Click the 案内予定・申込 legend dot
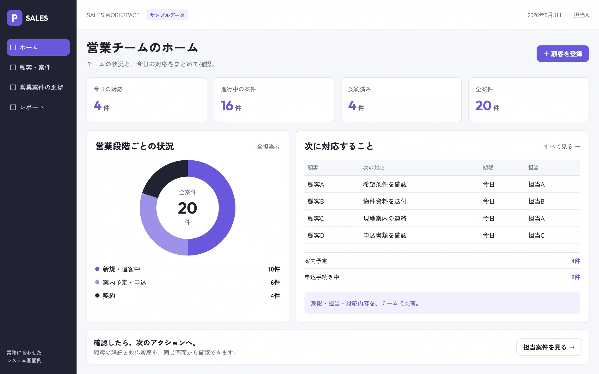This screenshot has height=374, width=599. (x=97, y=282)
